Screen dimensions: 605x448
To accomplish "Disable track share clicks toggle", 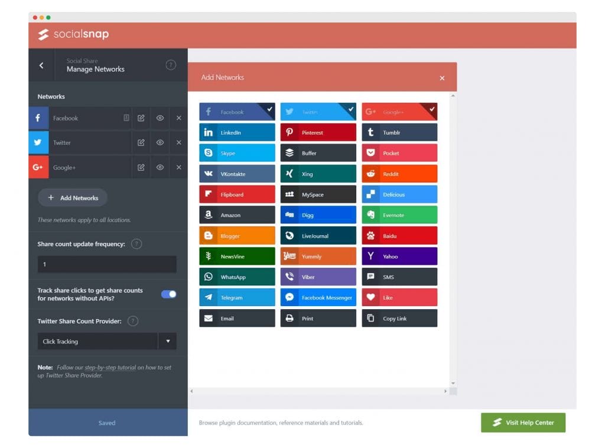I will tap(168, 294).
